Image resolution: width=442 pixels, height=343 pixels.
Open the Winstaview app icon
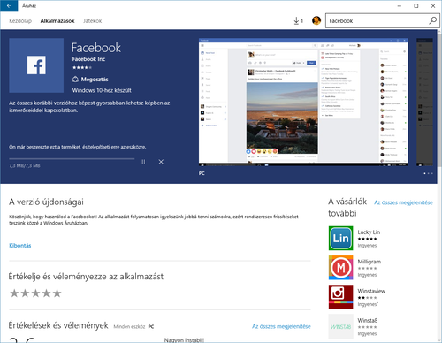point(340,297)
